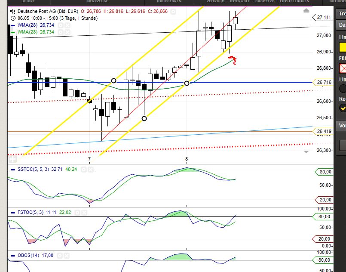Click the OBOS 80,00 level label
The height and width of the screenshot is (272, 346).
(323, 260)
